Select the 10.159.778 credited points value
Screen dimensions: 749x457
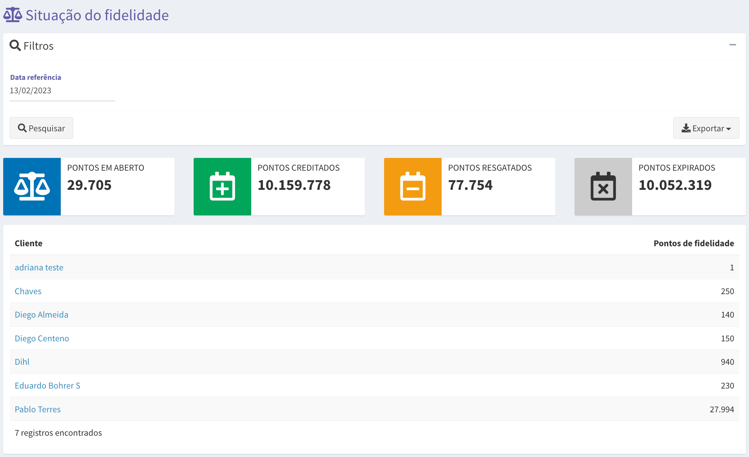(x=294, y=185)
